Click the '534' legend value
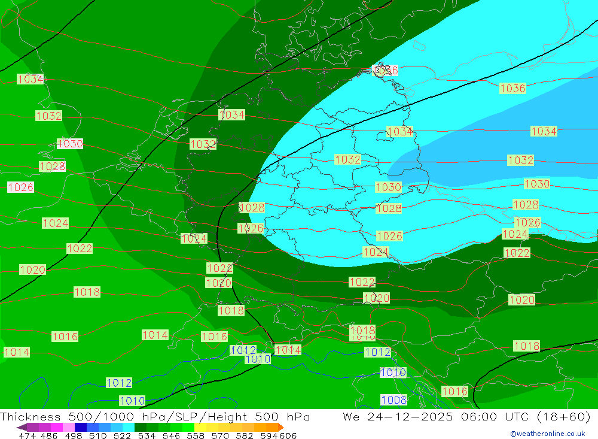 pyautogui.click(x=147, y=435)
